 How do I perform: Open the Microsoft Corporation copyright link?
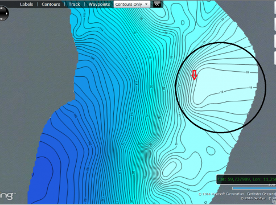tap(221, 194)
